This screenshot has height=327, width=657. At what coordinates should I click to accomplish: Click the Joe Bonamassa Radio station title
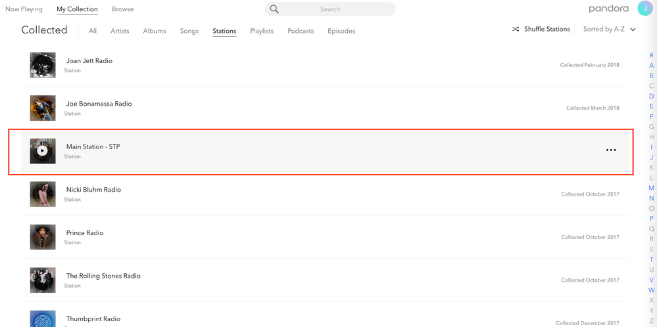(99, 104)
